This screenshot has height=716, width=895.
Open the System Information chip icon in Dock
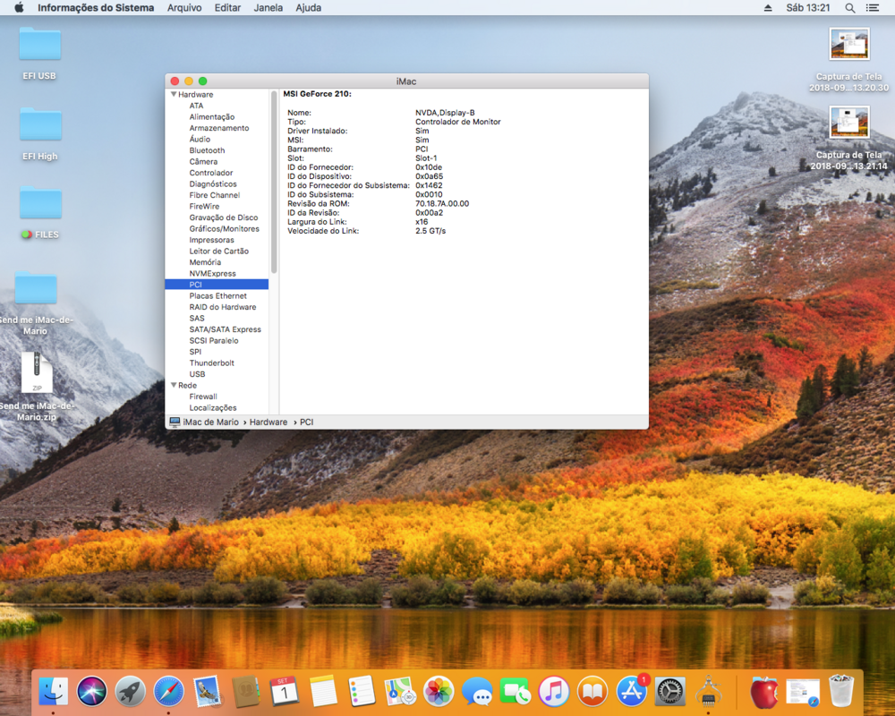click(709, 691)
